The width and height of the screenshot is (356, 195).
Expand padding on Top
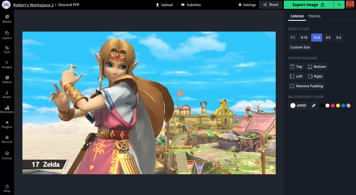[x=296, y=67]
